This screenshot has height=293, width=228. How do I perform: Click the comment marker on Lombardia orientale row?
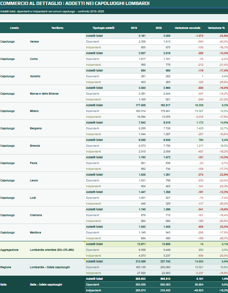pyautogui.click(x=84, y=242)
